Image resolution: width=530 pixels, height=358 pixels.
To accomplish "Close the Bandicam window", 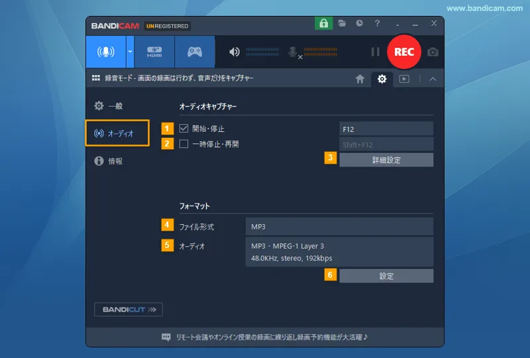I will (434, 23).
